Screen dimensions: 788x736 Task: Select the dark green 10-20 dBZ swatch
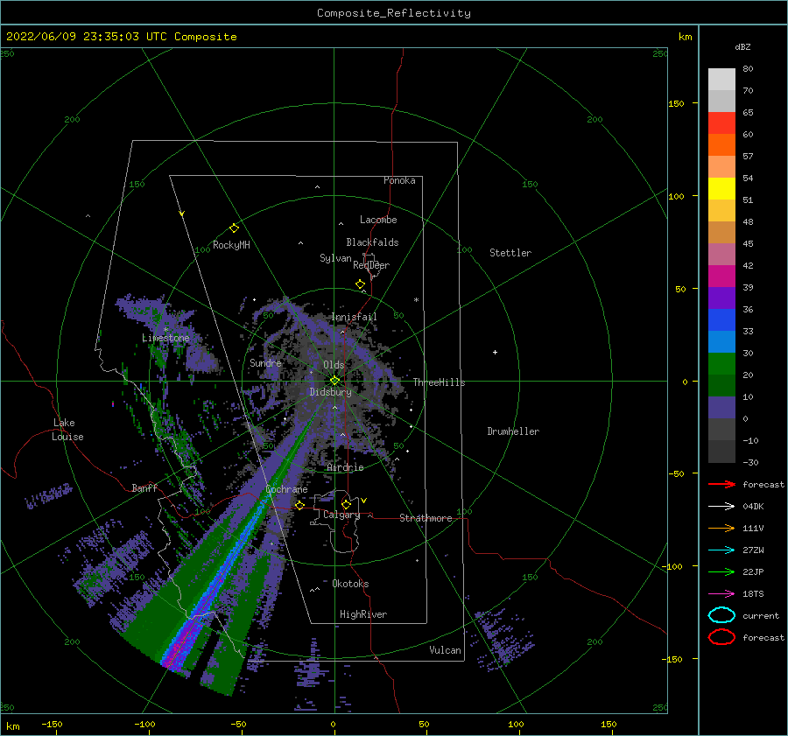coord(721,385)
